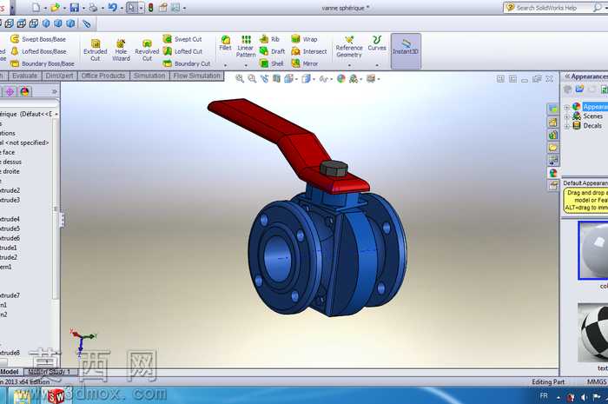Click the Curves button
This screenshot has width=608, height=404.
point(377,43)
